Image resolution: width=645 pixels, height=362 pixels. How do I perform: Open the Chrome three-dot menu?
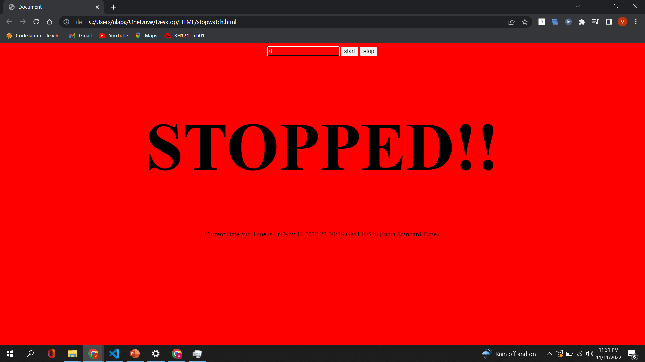(x=636, y=22)
